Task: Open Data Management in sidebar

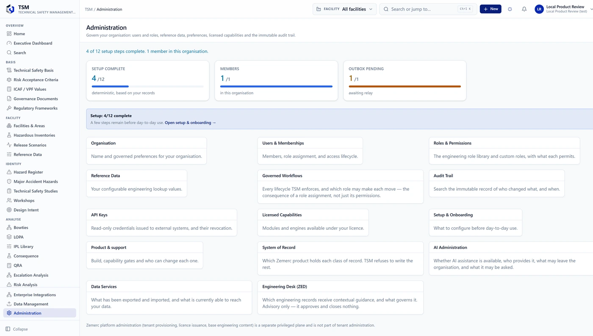Action: [x=40, y=304]
